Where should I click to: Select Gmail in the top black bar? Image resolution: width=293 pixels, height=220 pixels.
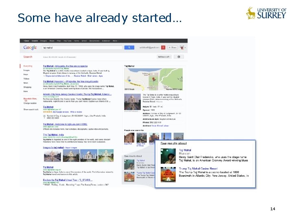pyautogui.click(x=84, y=41)
